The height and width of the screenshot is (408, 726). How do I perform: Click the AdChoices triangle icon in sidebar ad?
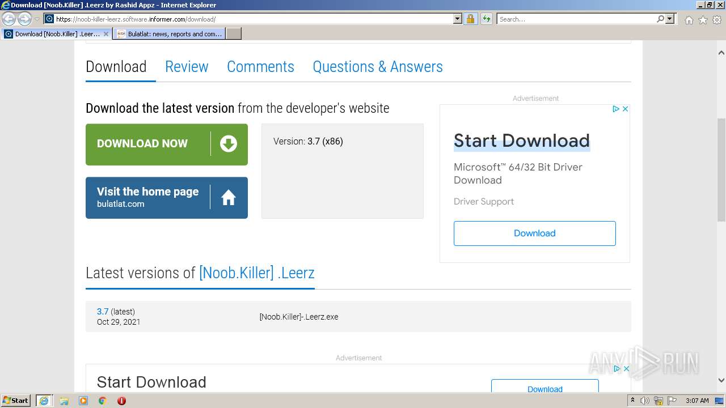(x=616, y=109)
